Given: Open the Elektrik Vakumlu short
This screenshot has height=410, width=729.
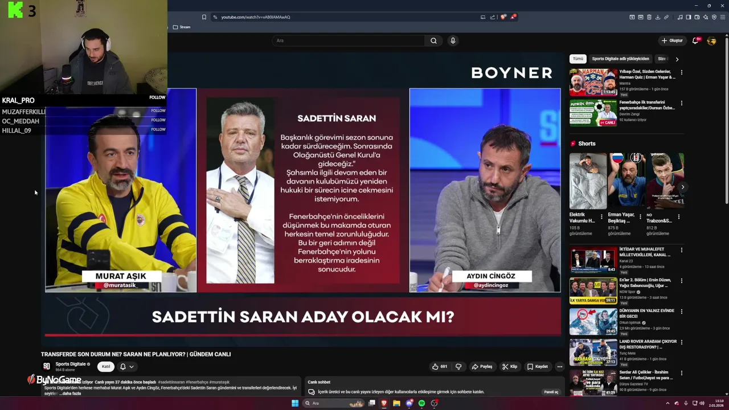Looking at the screenshot, I should tap(588, 181).
